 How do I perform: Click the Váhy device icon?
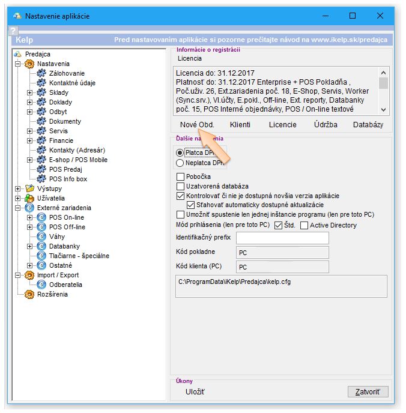click(x=41, y=237)
